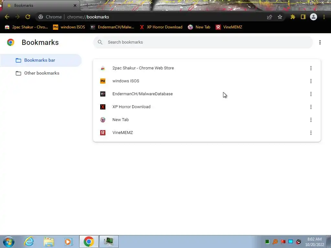Open more actions for 2pac Shakur row
The image size is (331, 248).
click(311, 68)
